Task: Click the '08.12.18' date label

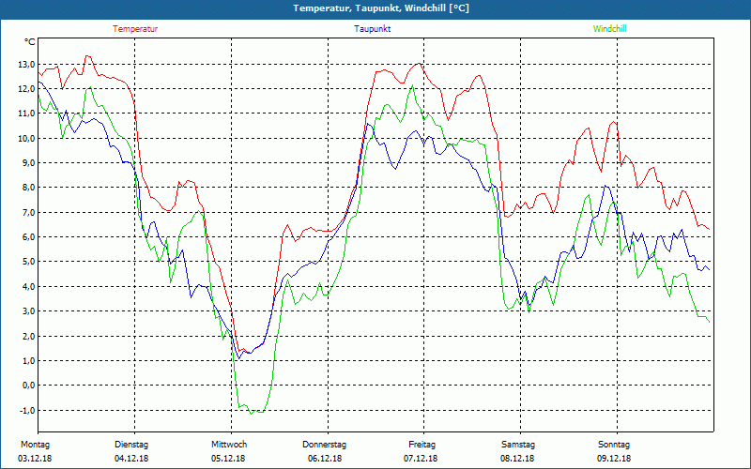Action: coord(517,459)
